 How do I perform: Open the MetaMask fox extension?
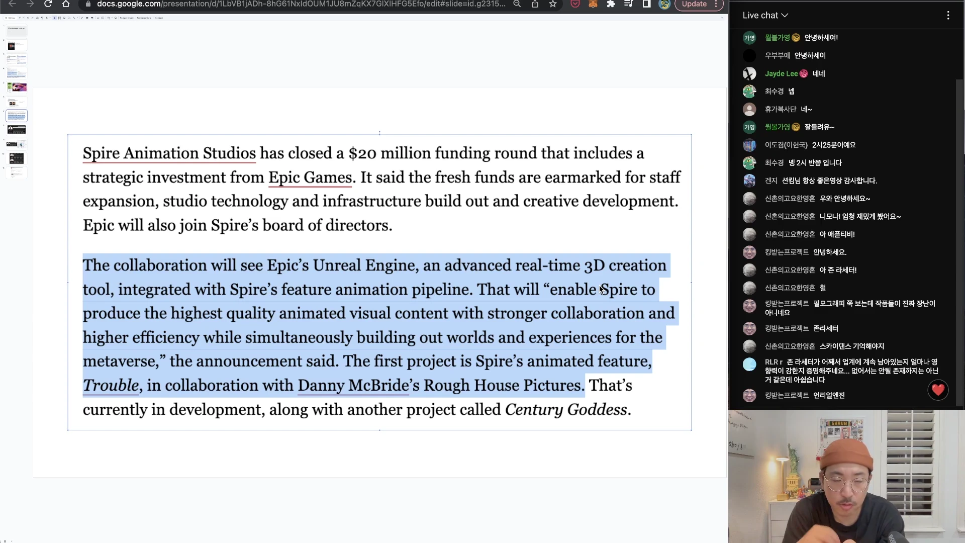click(593, 4)
